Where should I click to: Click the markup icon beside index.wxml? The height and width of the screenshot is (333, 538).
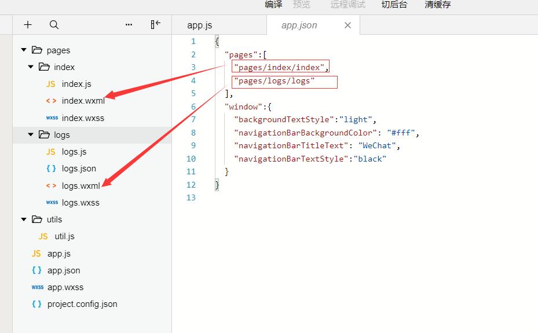pos(51,101)
